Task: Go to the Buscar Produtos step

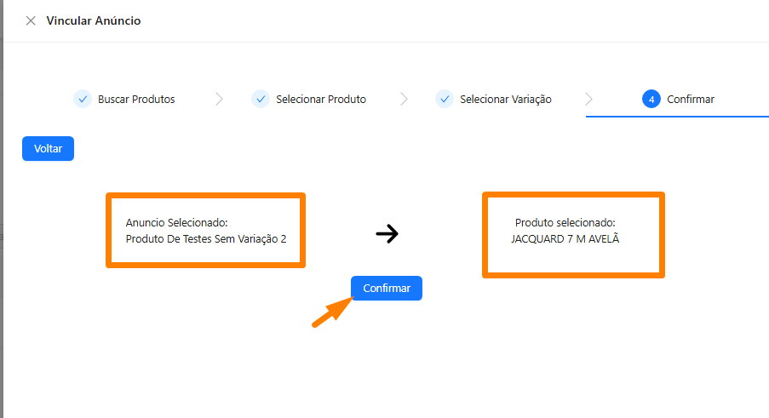Action: coord(136,99)
